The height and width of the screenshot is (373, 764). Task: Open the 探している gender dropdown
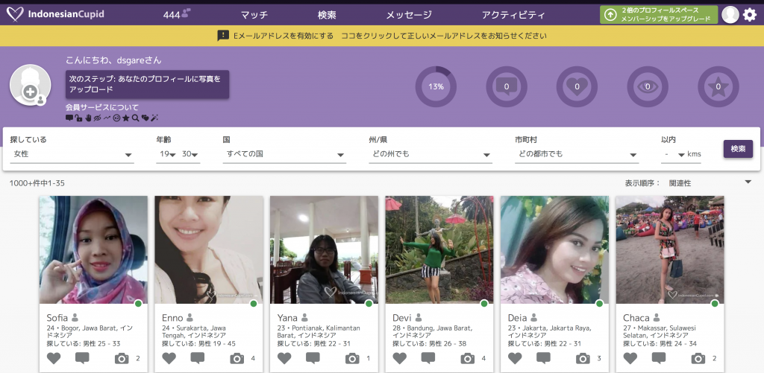[x=72, y=154]
